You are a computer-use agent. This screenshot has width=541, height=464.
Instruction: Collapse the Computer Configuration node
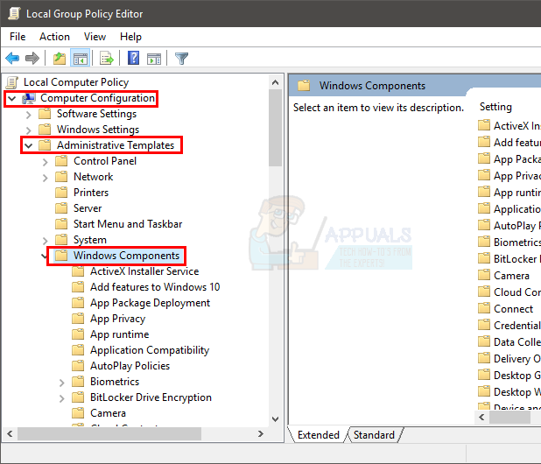click(12, 98)
